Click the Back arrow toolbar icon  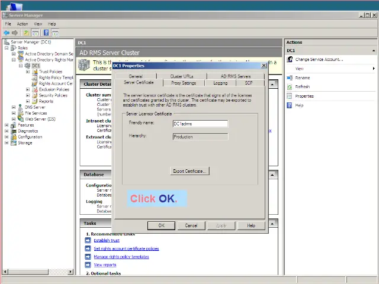tap(7, 33)
